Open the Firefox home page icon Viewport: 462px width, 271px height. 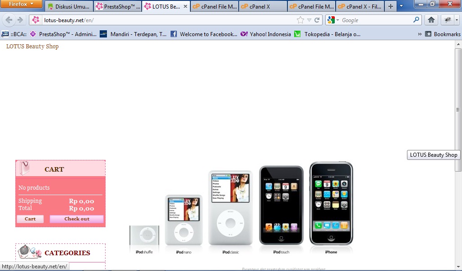[431, 20]
